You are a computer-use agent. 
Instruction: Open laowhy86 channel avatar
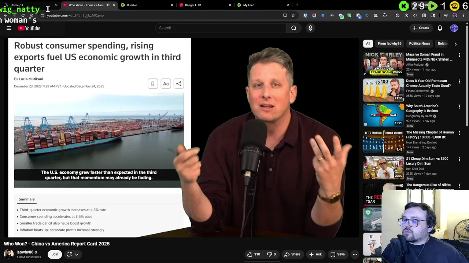(9, 254)
